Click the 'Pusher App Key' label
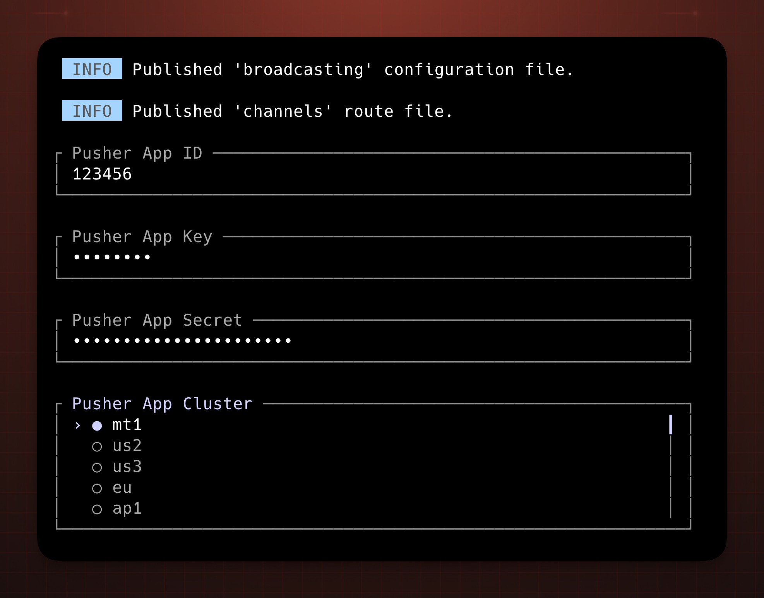Viewport: 764px width, 598px height. [x=142, y=237]
